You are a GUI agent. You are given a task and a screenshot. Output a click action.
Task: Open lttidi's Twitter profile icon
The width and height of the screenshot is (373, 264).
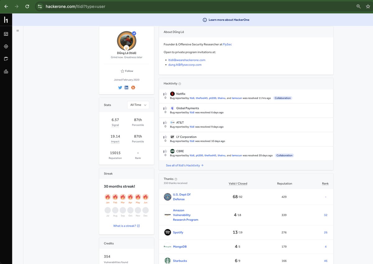pyautogui.click(x=120, y=88)
